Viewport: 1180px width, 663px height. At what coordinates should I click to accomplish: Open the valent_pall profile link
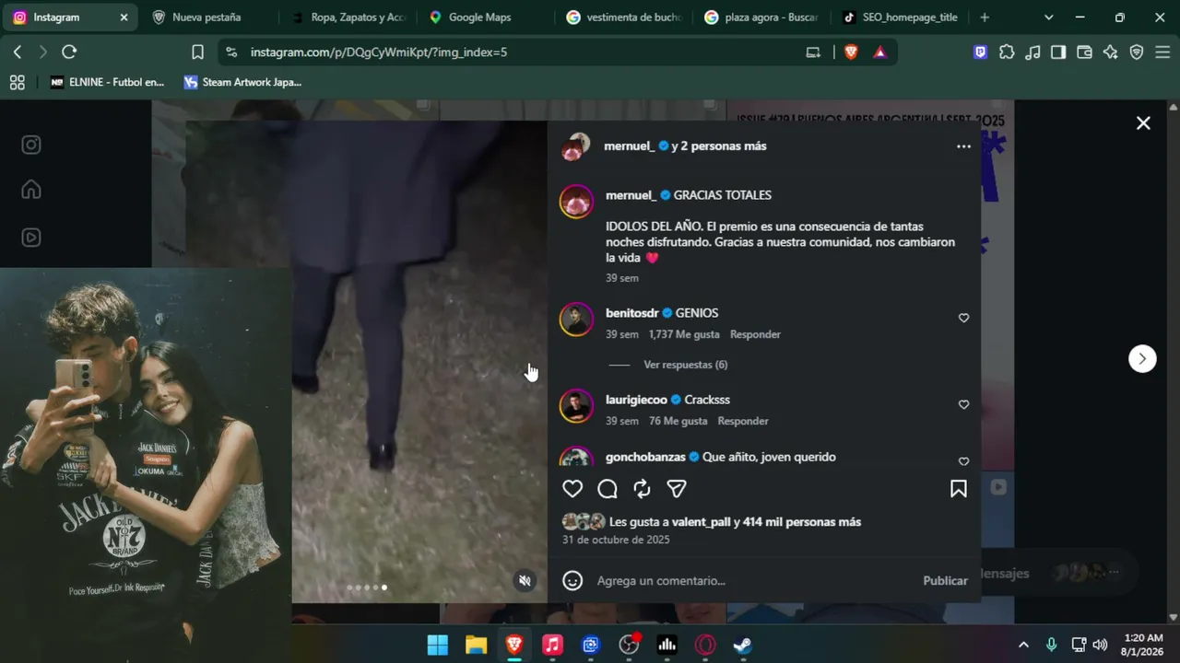701,522
